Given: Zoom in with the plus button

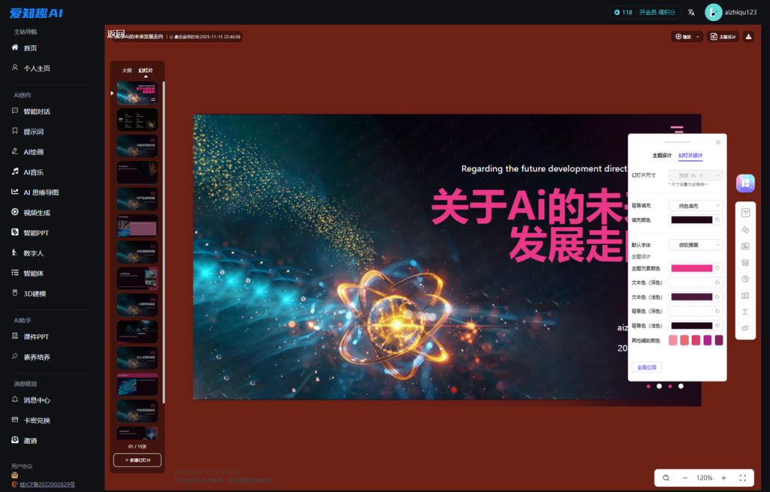Looking at the screenshot, I should tap(724, 478).
